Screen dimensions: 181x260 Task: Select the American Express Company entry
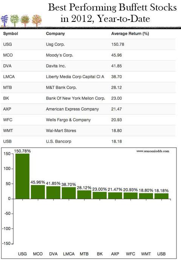72,109
